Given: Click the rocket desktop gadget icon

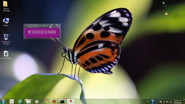Looking at the screenshot, I should point(166,14).
